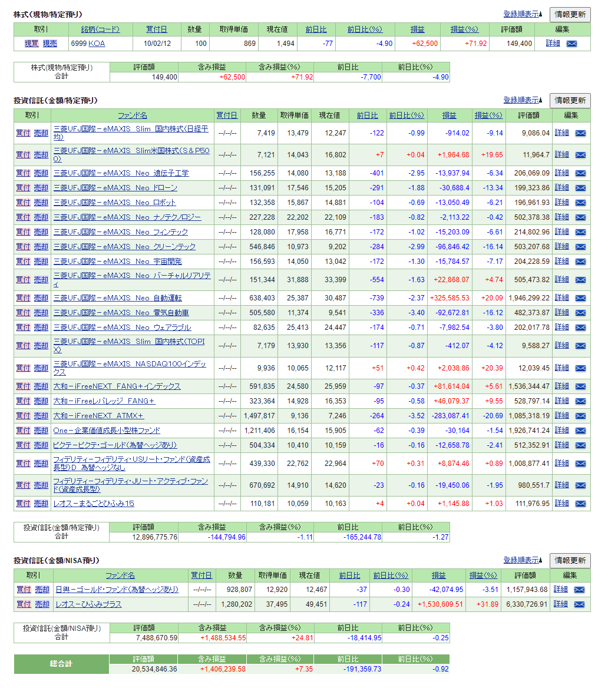Click mail icon for iFreeNEXT ATMX+ row
The height and width of the screenshot is (688, 608).
click(580, 416)
